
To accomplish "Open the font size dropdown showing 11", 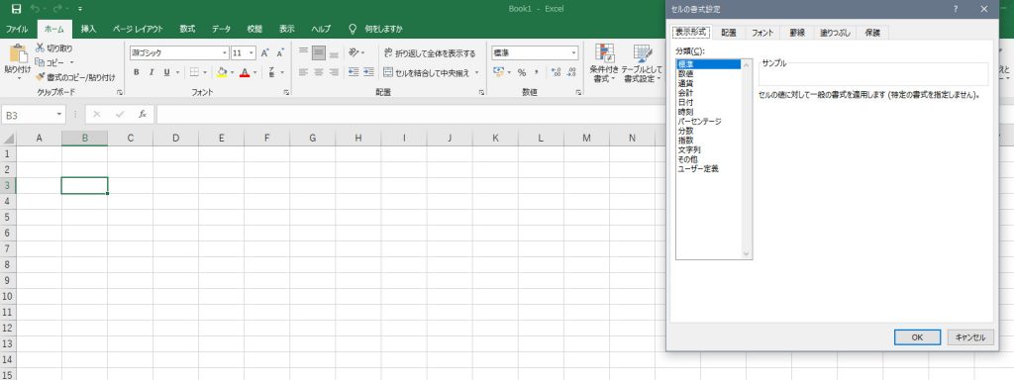I will point(252,53).
